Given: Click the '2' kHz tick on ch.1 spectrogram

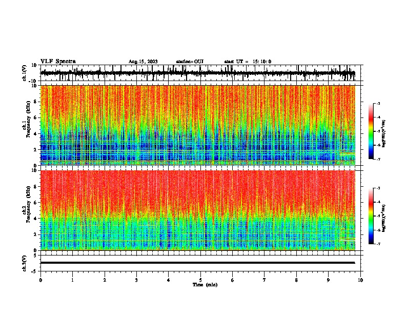Looking at the screenshot, I should [35, 149].
